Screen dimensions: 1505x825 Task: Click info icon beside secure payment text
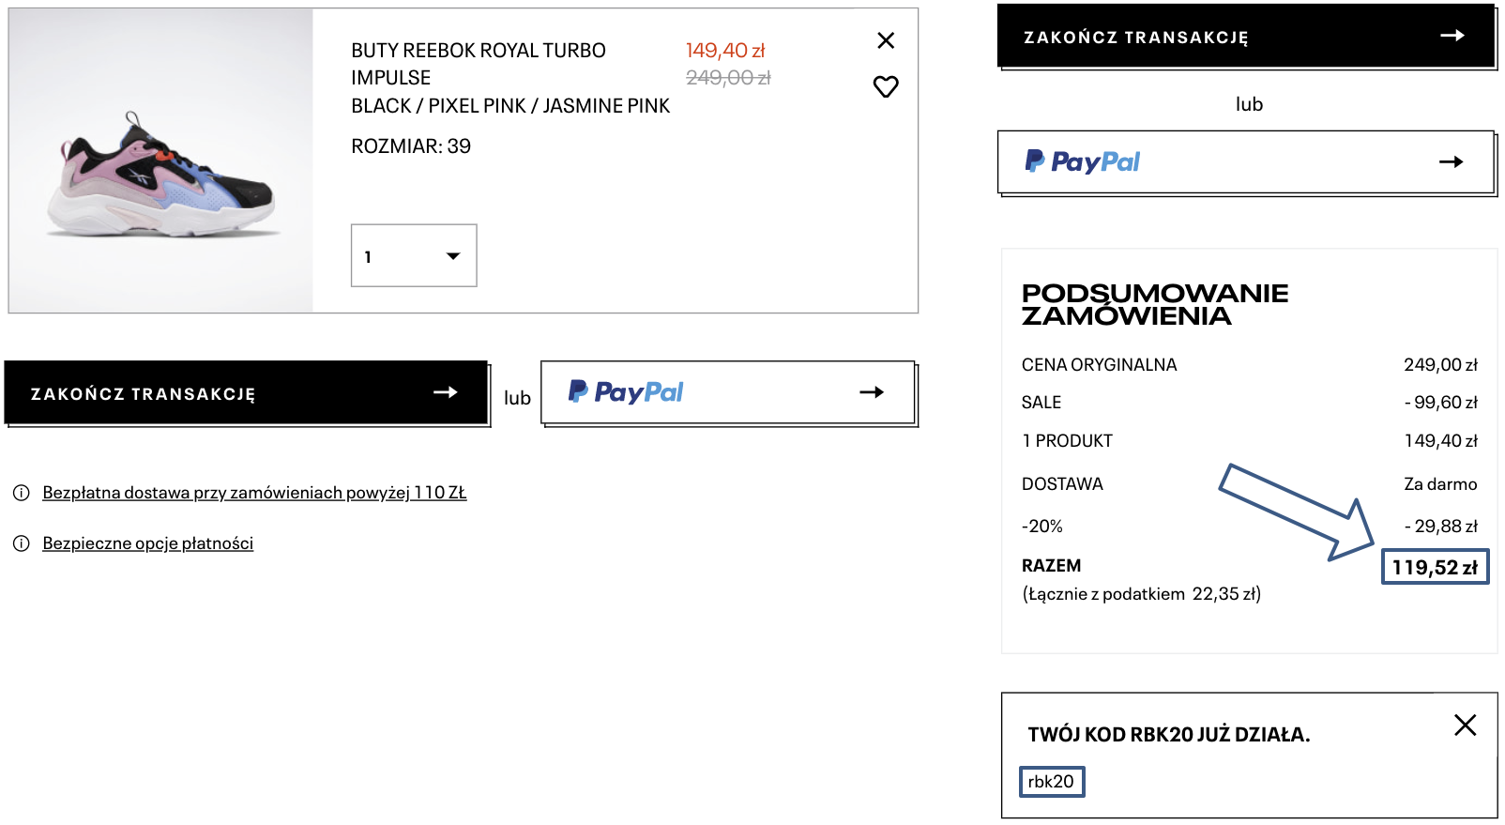[21, 543]
